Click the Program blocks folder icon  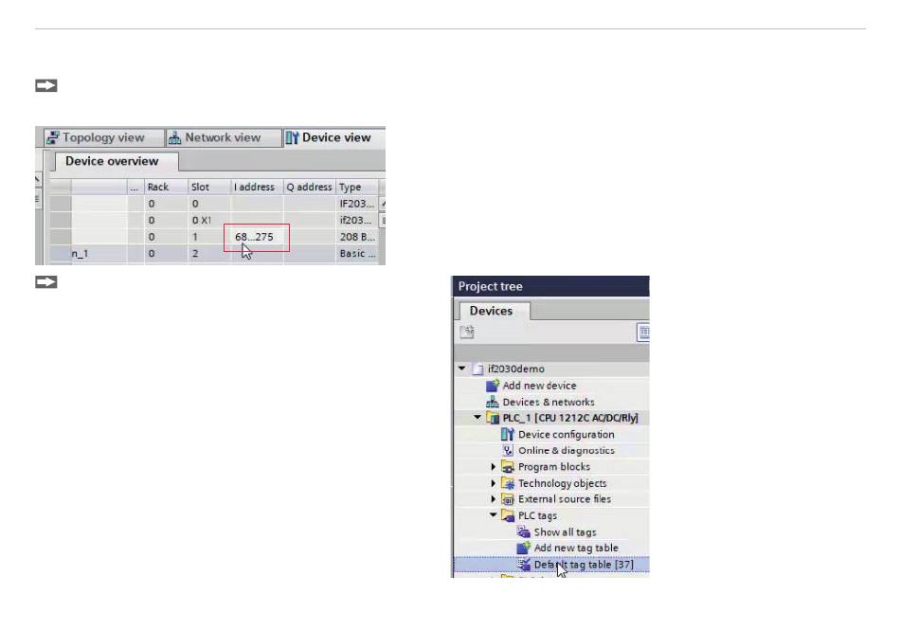[x=508, y=467]
